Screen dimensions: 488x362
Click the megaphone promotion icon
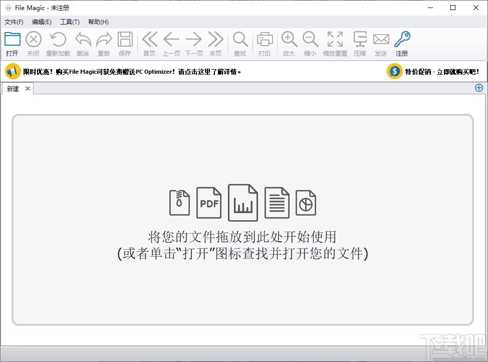pyautogui.click(x=13, y=72)
